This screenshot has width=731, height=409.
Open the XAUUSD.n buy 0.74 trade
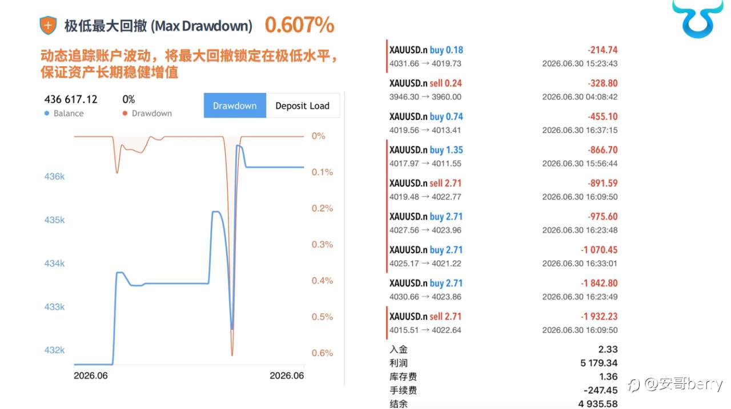pos(503,123)
